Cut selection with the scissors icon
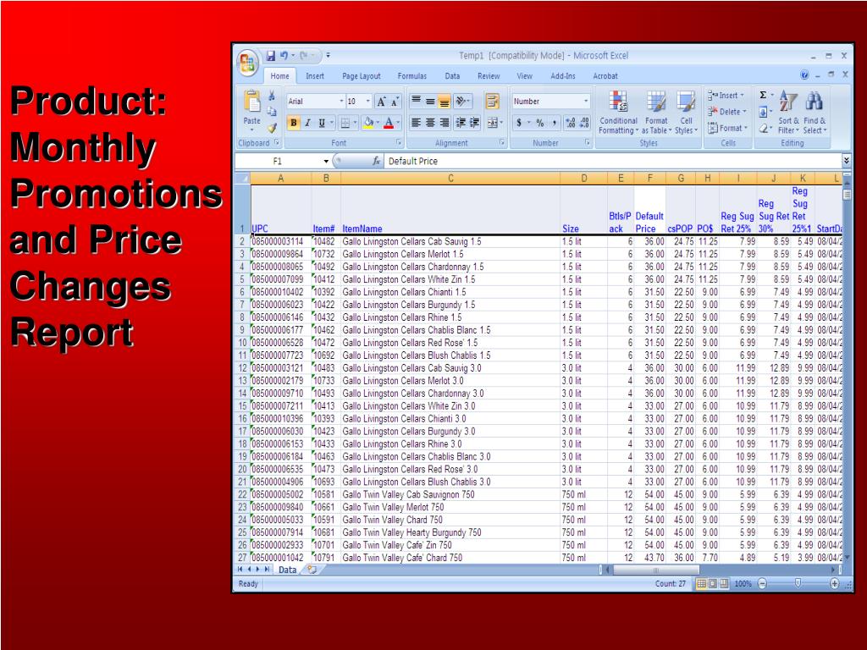Viewport: 867px width, 650px height. 272,96
